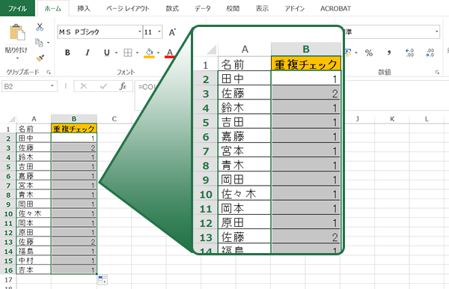Select cell A3 containing 佐藤

click(x=34, y=147)
